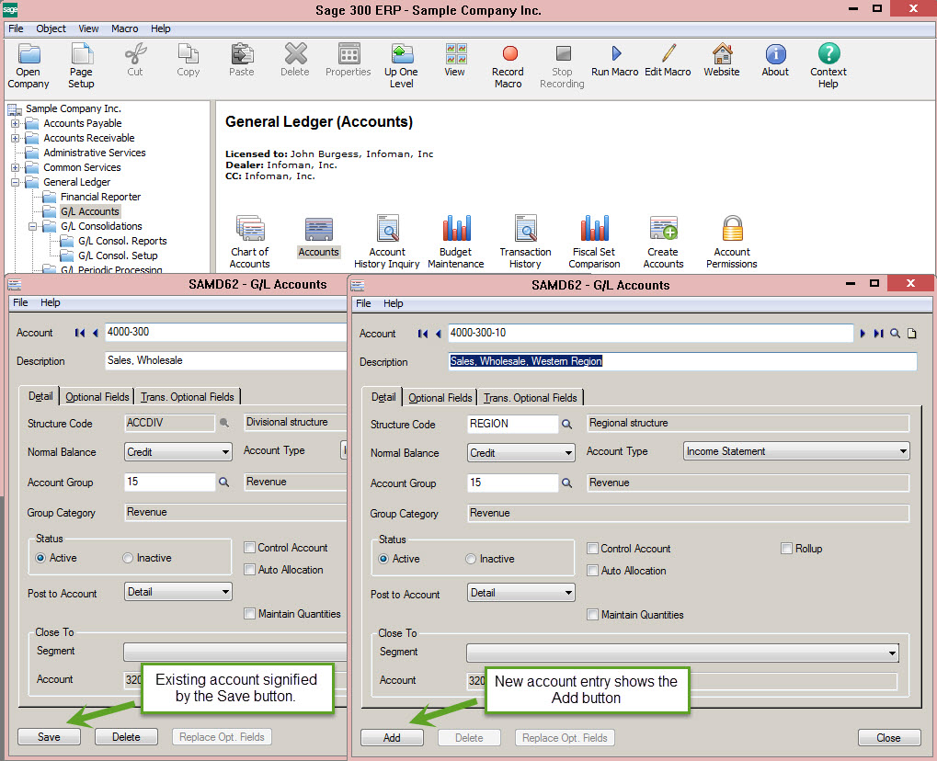This screenshot has height=761, width=937.
Task: Open Context Help
Action: [x=828, y=53]
